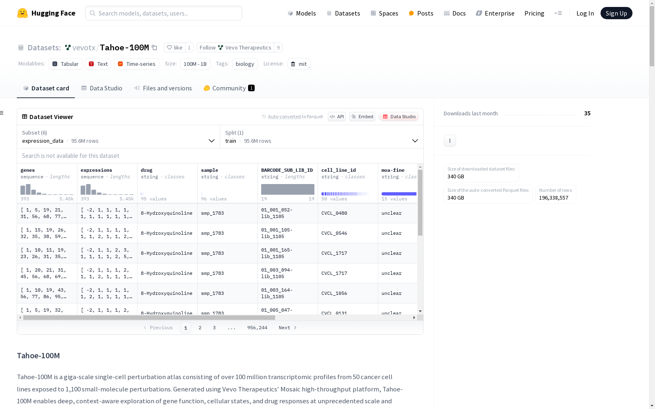Switch to the Data Studio tab
Screen dimensions: 655x409
(x=102, y=88)
